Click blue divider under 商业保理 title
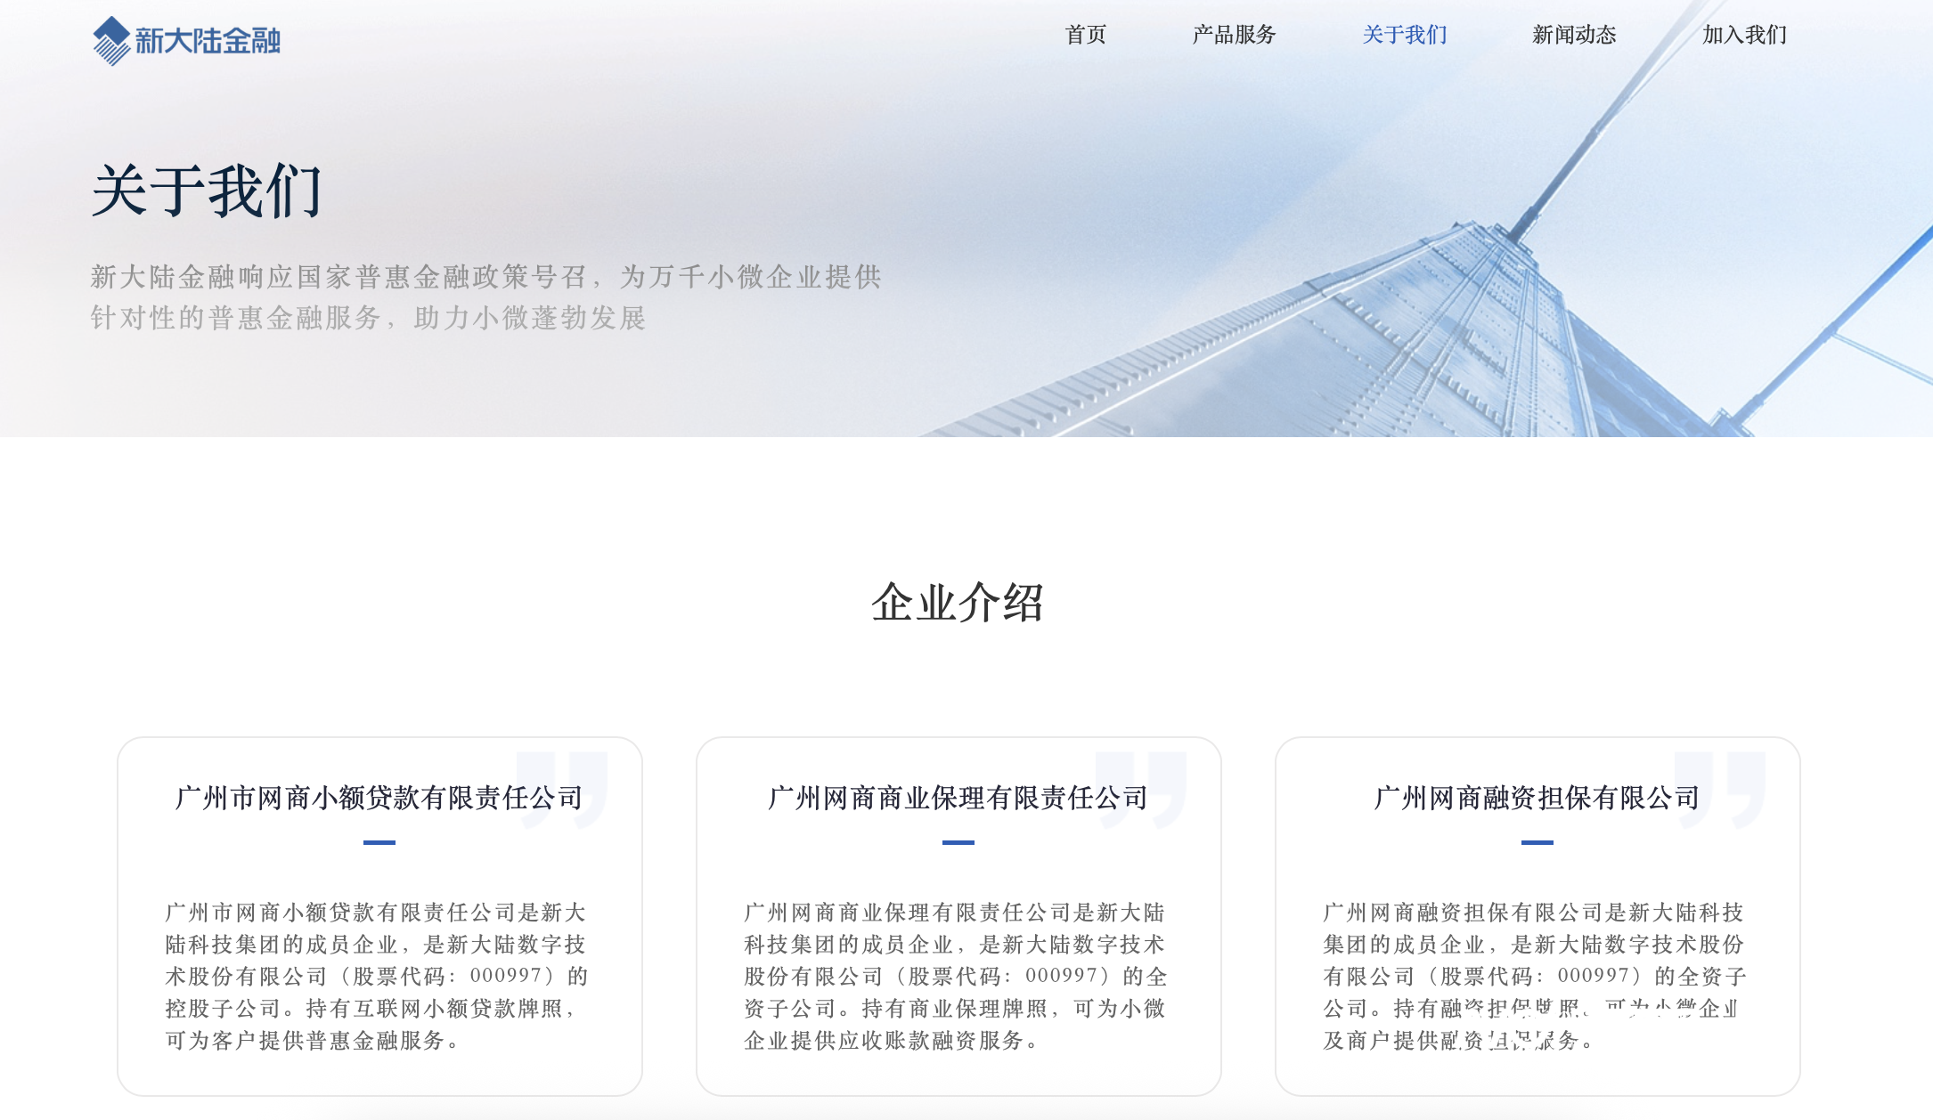 click(x=958, y=842)
